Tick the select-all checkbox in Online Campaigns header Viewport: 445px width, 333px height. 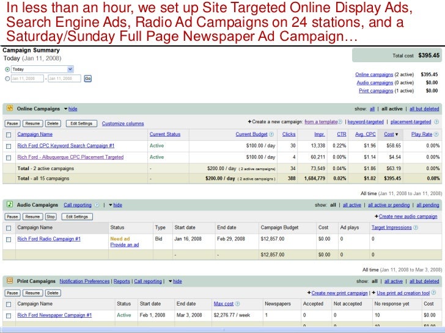[9, 135]
